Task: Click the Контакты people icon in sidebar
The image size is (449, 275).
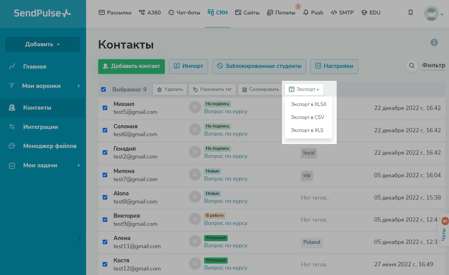Action: [12, 107]
